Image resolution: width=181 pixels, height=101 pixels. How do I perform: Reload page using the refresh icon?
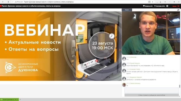coord(13,2)
